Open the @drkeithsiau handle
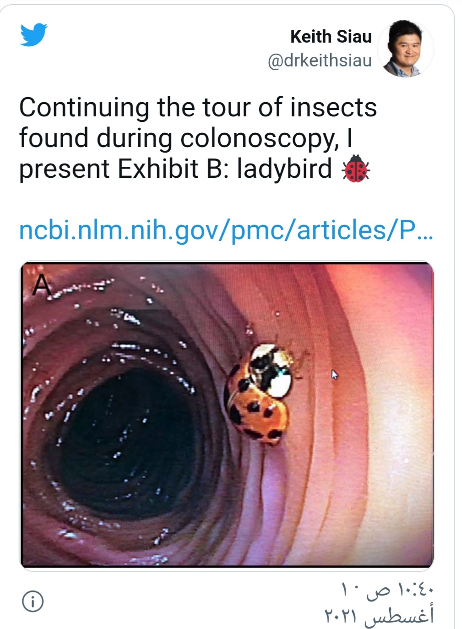 click(320, 60)
